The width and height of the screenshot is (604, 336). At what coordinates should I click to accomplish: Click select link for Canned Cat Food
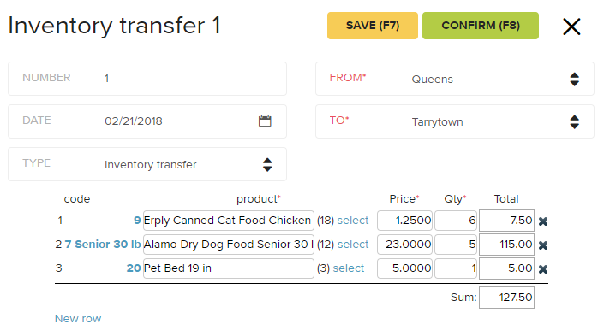coord(353,221)
